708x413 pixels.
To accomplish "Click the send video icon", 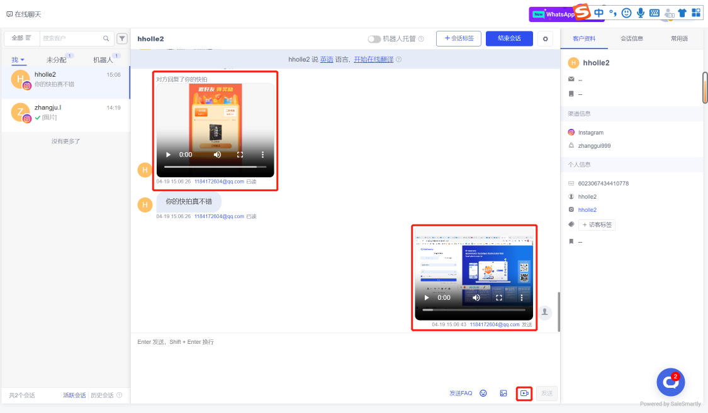I will pyautogui.click(x=524, y=393).
